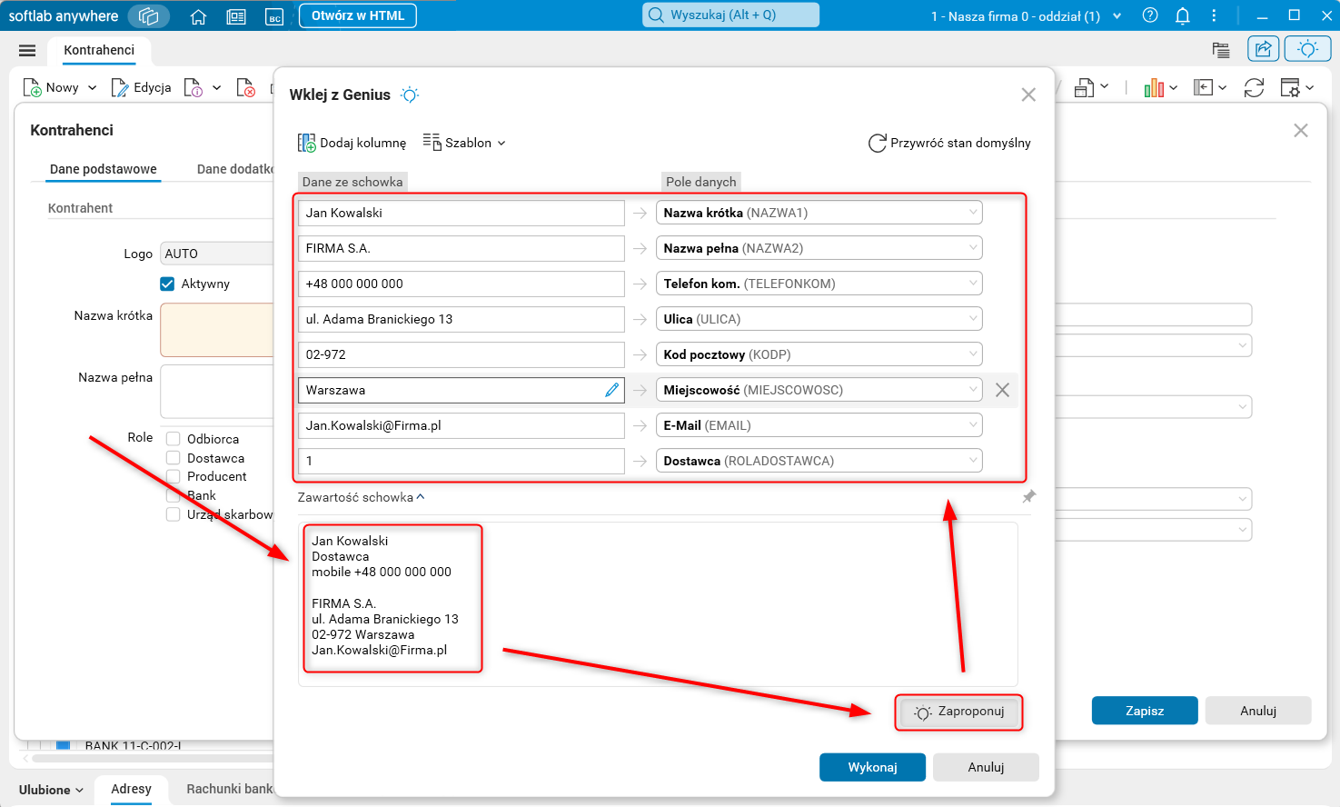Check the Odbiorca role checkbox
Screen dimensions: 1340x807
(173, 439)
